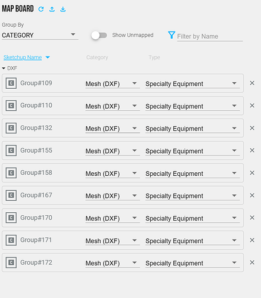The height and width of the screenshot is (298, 261).
Task: Click the component icon for Group#158
Action: tap(11, 173)
